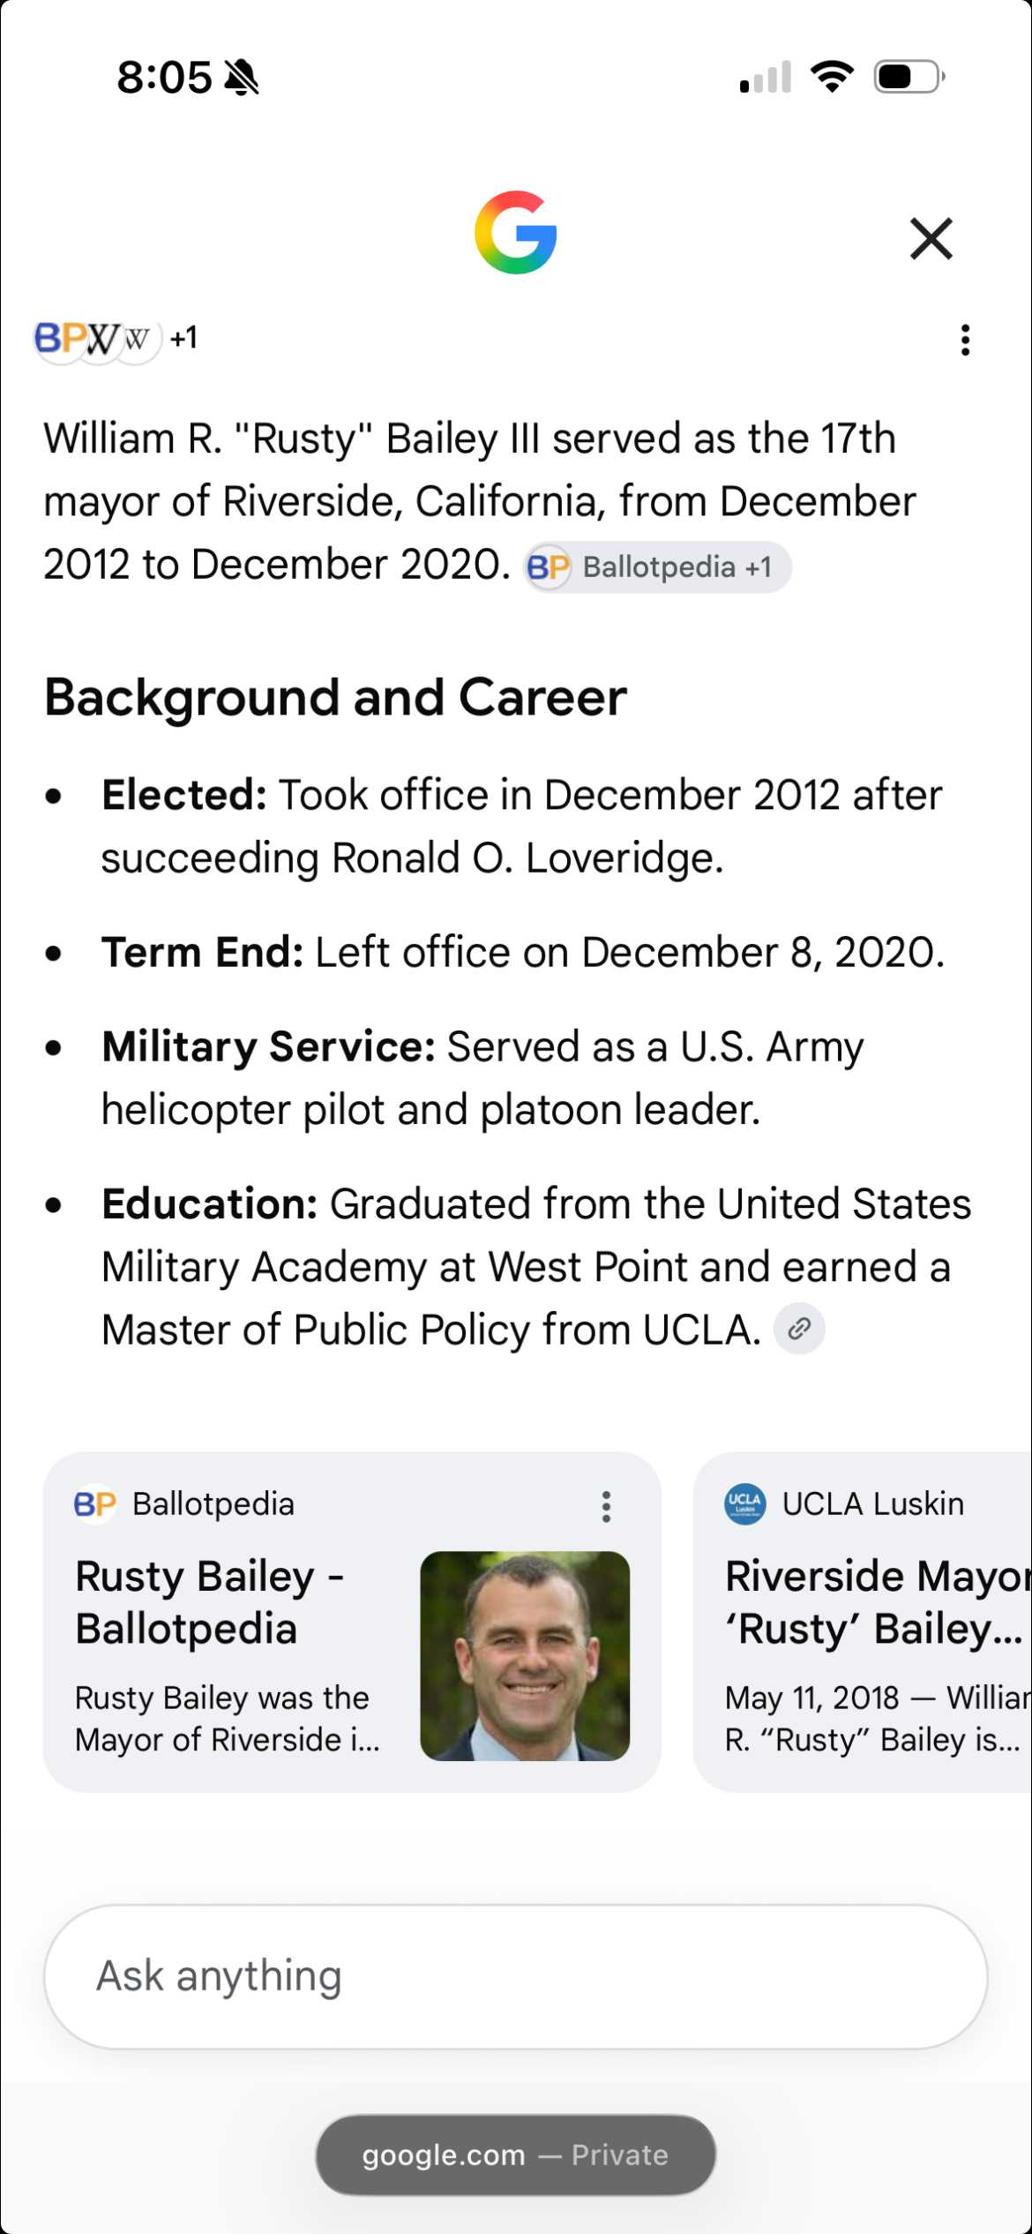Open the overview's three-dot options menu
1032x2234 pixels.
coord(966,340)
